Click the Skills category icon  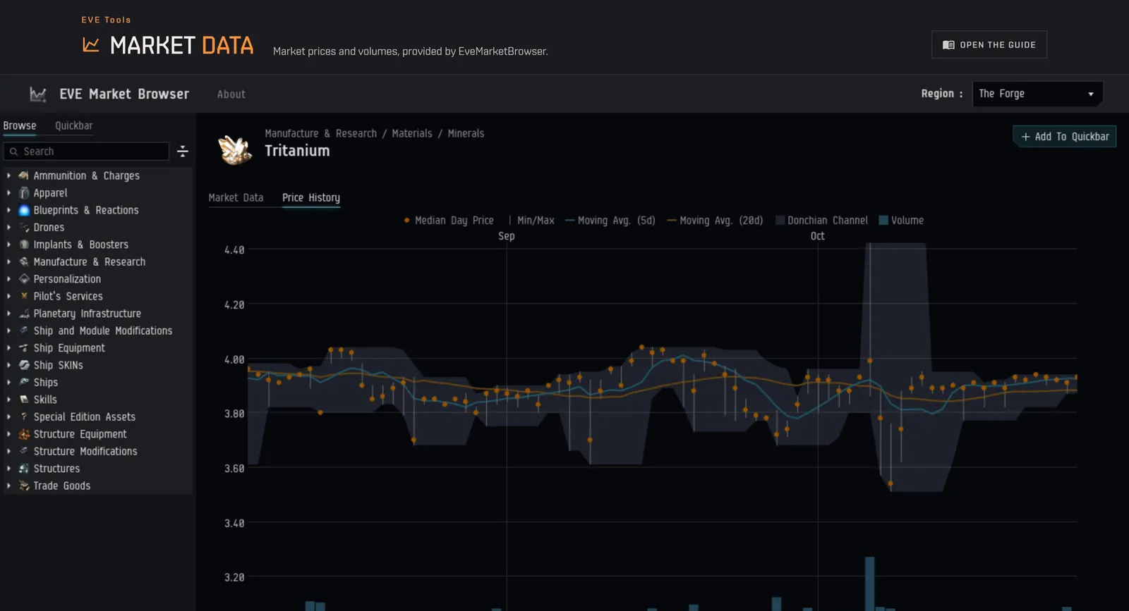click(24, 400)
